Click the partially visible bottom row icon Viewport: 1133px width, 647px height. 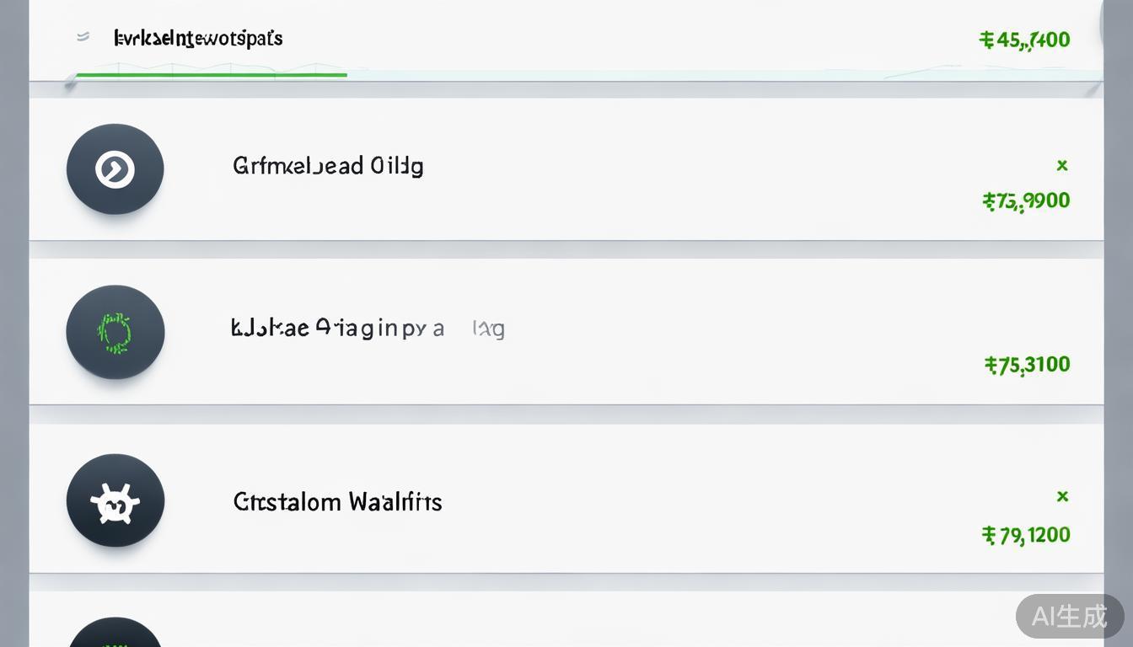(115, 634)
